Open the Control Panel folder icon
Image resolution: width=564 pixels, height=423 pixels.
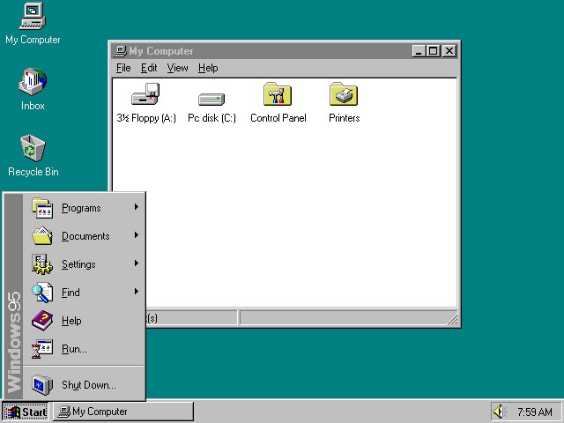(x=278, y=95)
